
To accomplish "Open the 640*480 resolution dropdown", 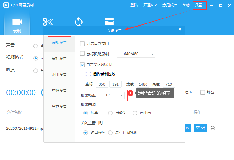I will (136, 54).
